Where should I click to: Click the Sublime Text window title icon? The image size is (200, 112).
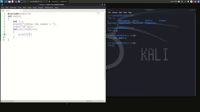2,5
